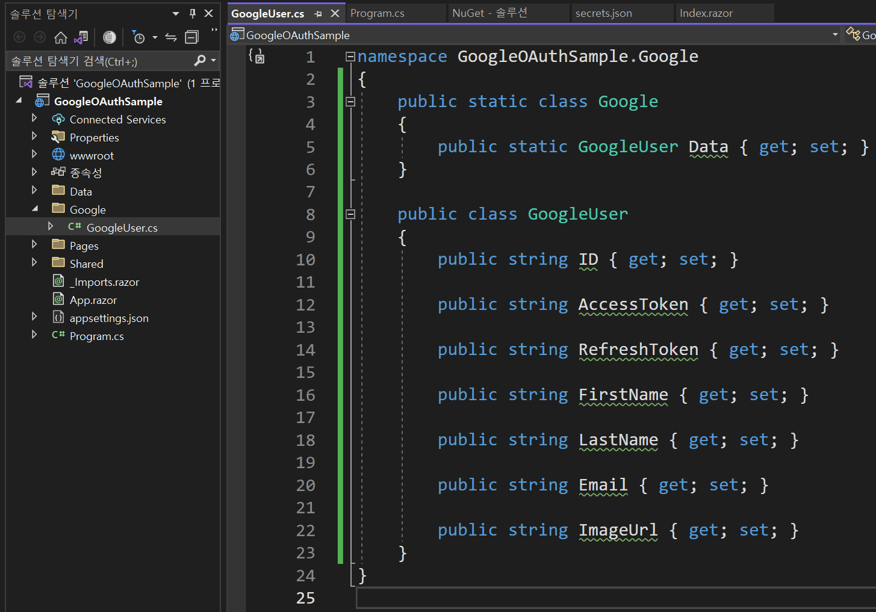
Task: Click the RefreshToken property name in code
Action: click(638, 350)
